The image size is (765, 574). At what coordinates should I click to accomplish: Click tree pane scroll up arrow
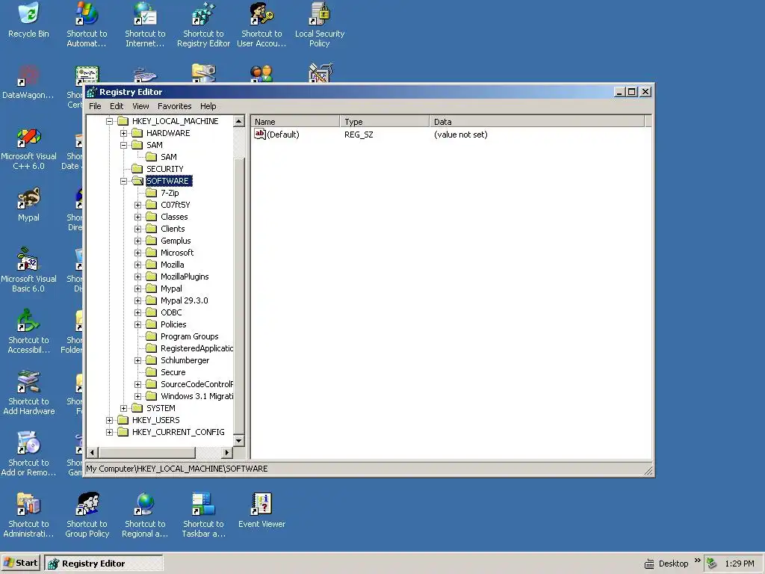coord(238,121)
